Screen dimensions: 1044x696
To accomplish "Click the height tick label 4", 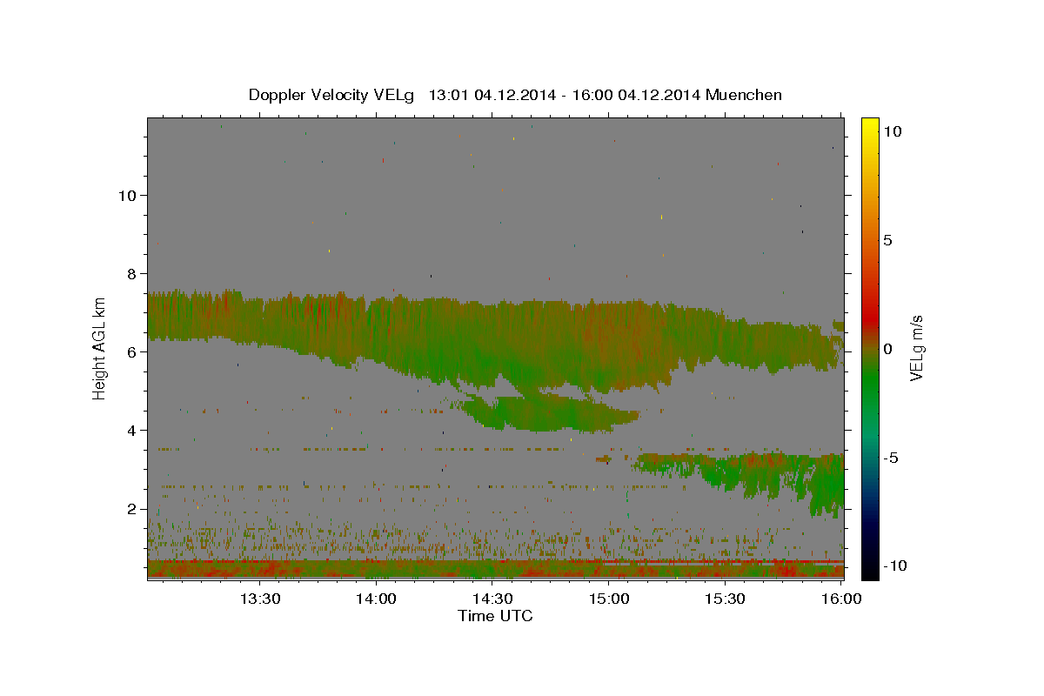I will 131,431.
